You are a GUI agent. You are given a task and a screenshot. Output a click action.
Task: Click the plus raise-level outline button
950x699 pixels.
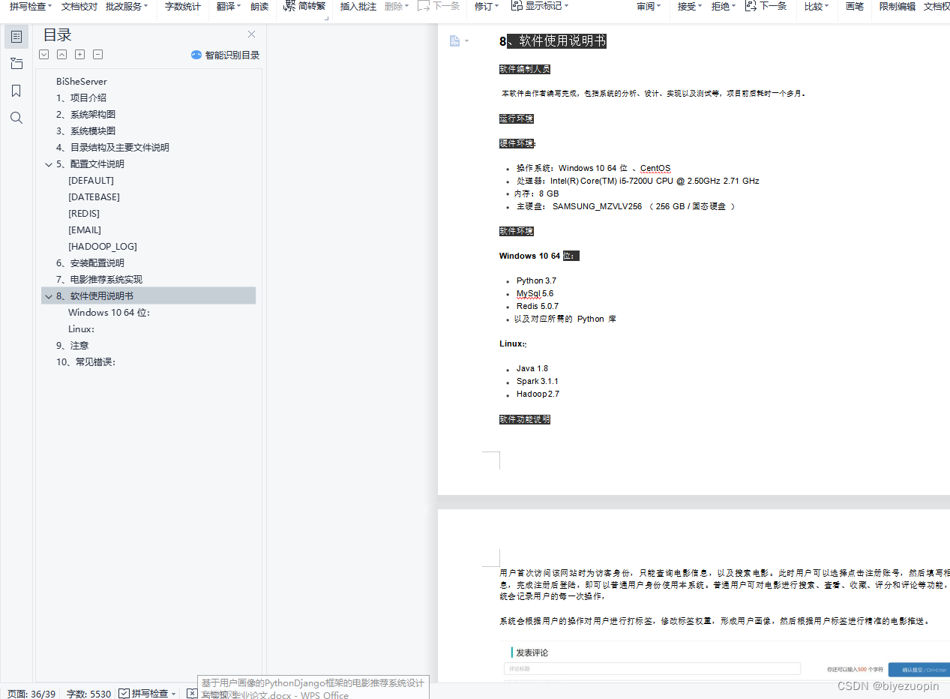(79, 55)
